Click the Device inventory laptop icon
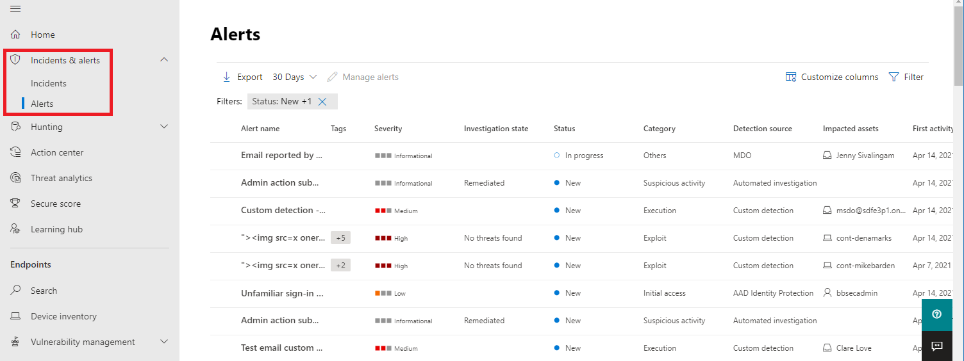The height and width of the screenshot is (361, 964). [15, 316]
